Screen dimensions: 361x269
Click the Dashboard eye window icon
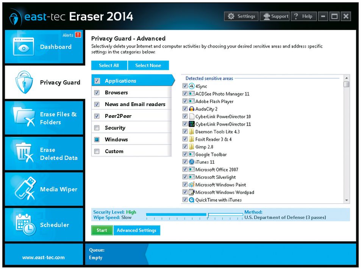[23, 47]
